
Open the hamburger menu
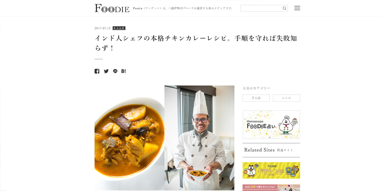[297, 8]
